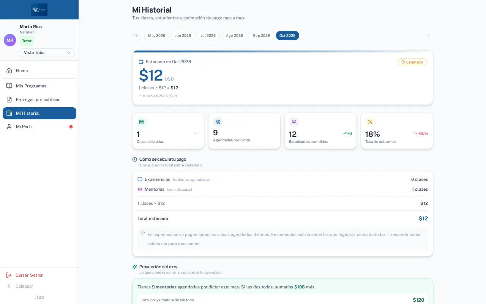
Task: Click the Mis Programas book icon
Action: (x=9, y=86)
